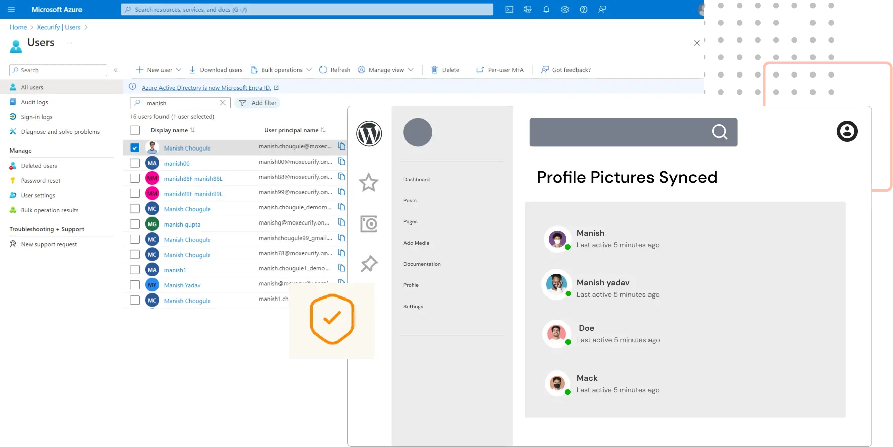Open Cloud Shell from the top bar
Viewport: 893px width, 447px height.
click(x=509, y=9)
